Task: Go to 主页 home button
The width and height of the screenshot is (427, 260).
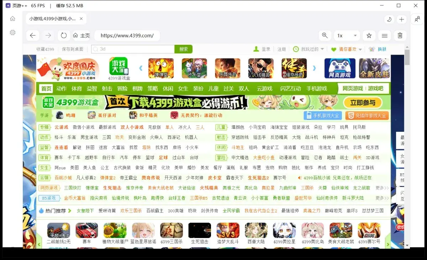Action: click(x=81, y=36)
